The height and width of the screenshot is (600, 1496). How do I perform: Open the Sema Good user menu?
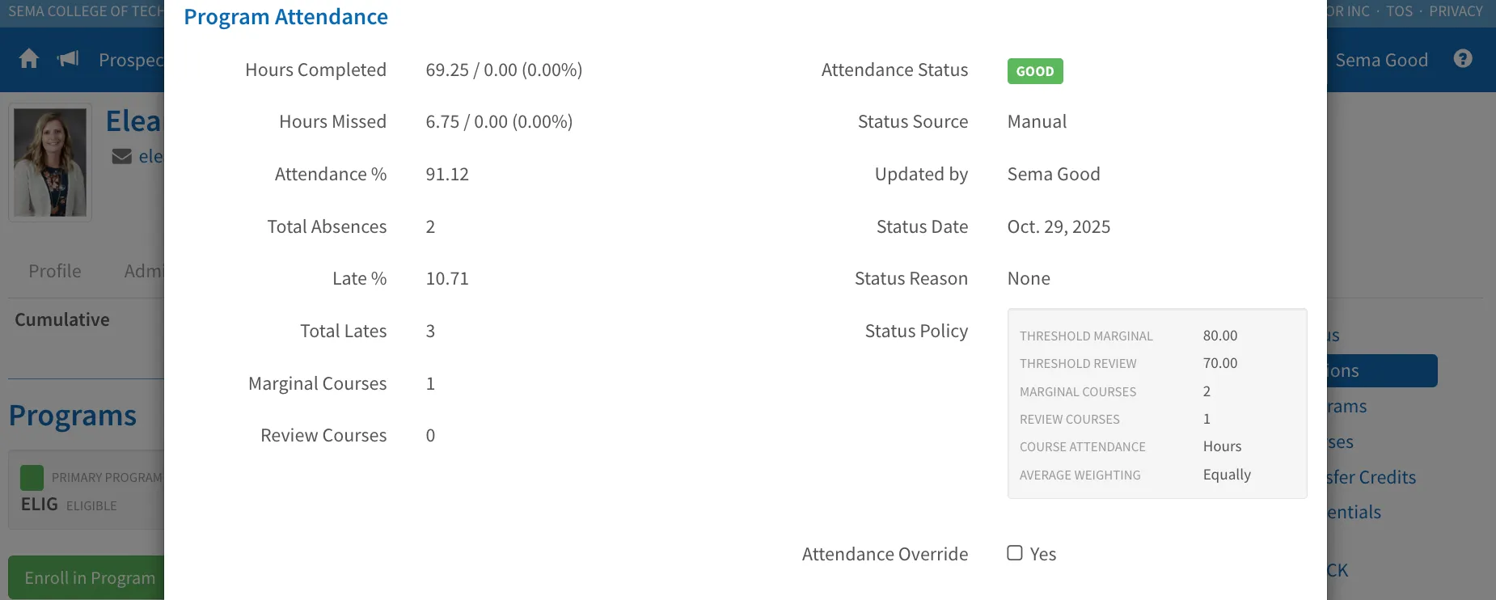tap(1381, 60)
